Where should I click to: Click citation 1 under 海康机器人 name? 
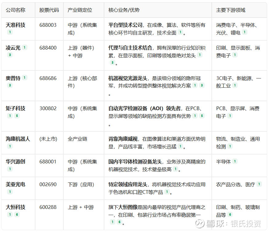(x=10, y=146)
